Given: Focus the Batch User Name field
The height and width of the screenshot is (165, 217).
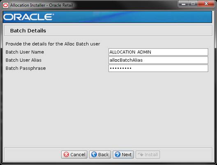Looking at the screenshot, I should pos(158,52).
